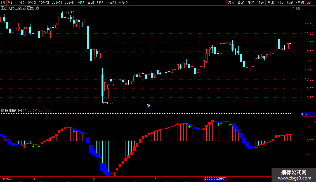Click the 2025/05/29/四 date label
Viewport: 316px width, 182px height.
(215, 179)
